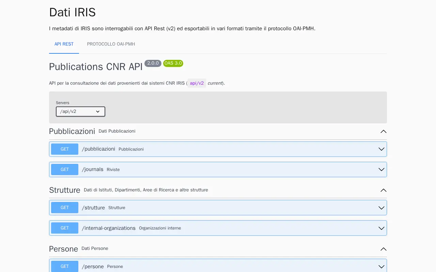This screenshot has width=436, height=272.
Task: Click the Dati Pubblicazioni subtitle
Action: pyautogui.click(x=117, y=131)
